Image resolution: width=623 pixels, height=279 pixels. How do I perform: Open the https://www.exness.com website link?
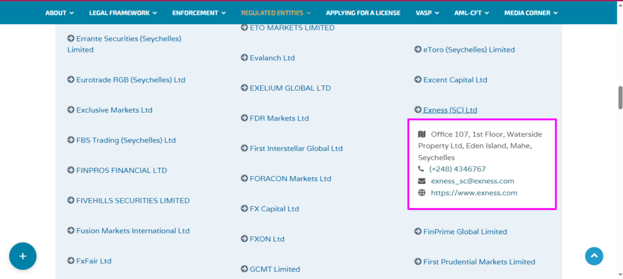click(474, 193)
